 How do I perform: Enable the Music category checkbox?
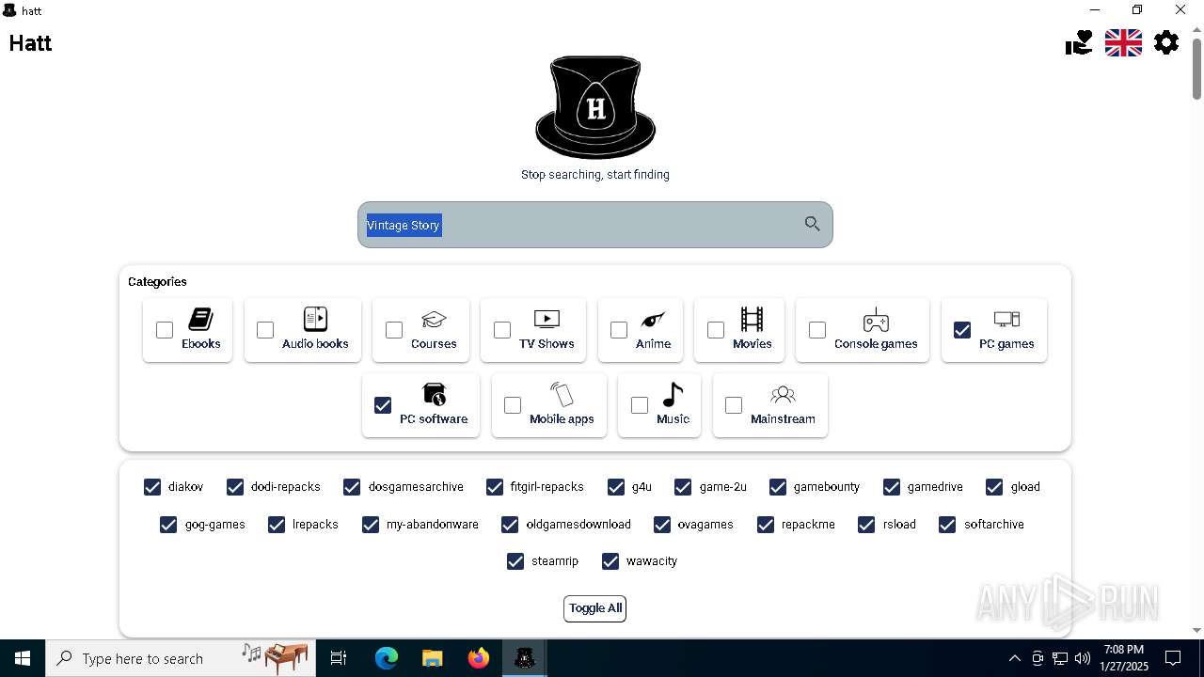[640, 405]
